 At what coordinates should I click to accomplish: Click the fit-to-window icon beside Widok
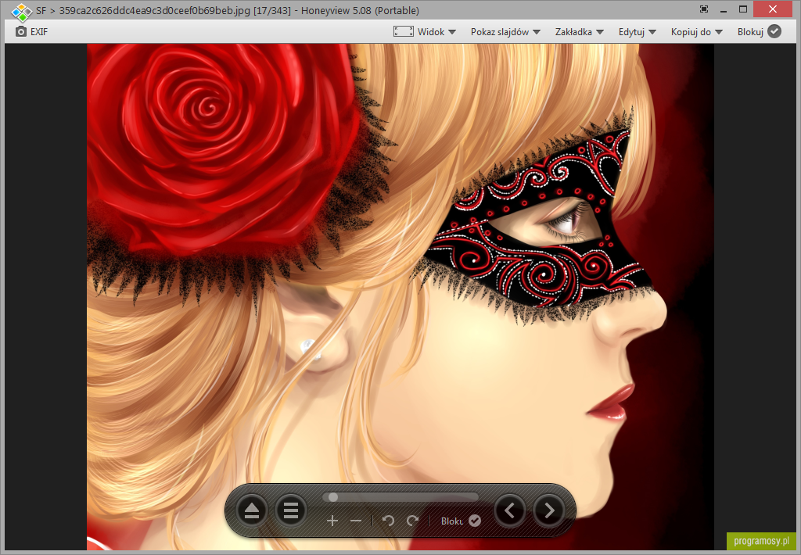pyautogui.click(x=403, y=31)
